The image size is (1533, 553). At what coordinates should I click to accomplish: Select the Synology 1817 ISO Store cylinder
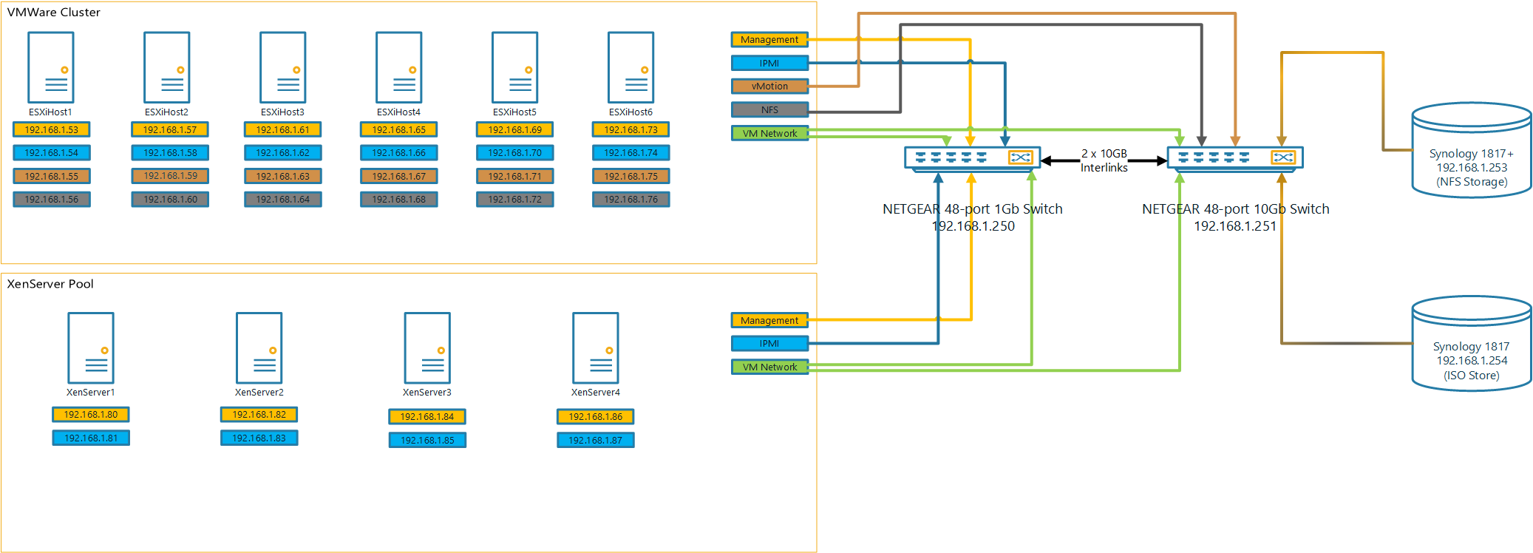(x=1471, y=344)
